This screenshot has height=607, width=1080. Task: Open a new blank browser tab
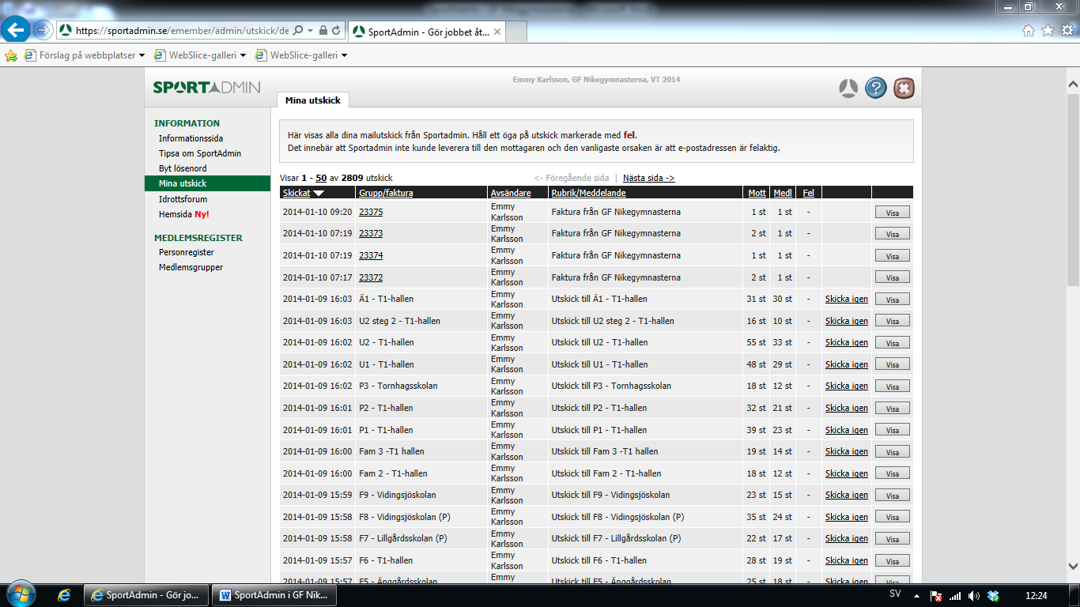tap(515, 32)
